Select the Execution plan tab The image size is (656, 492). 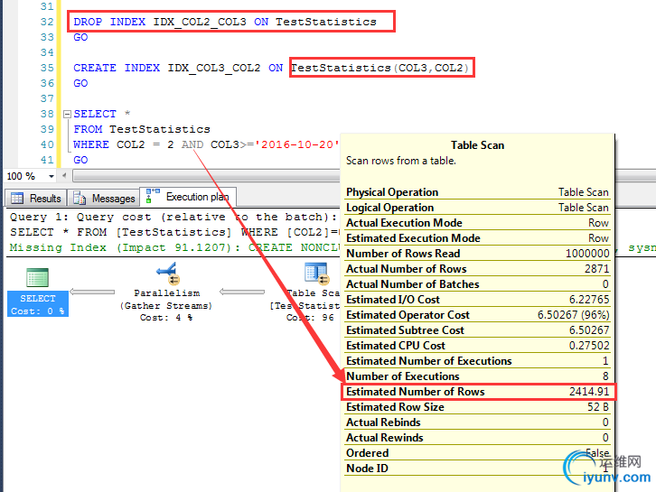tap(188, 197)
